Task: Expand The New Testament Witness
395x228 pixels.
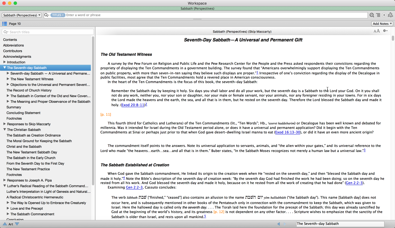Action: click(x=8, y=79)
